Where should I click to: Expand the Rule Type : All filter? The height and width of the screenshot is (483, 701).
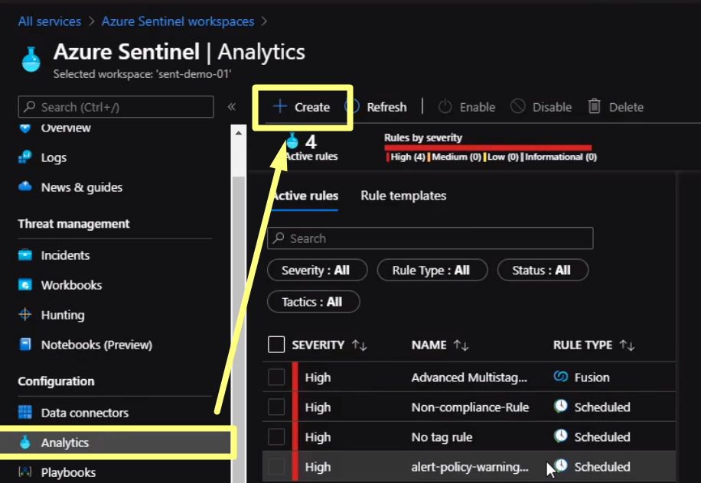[x=431, y=271]
